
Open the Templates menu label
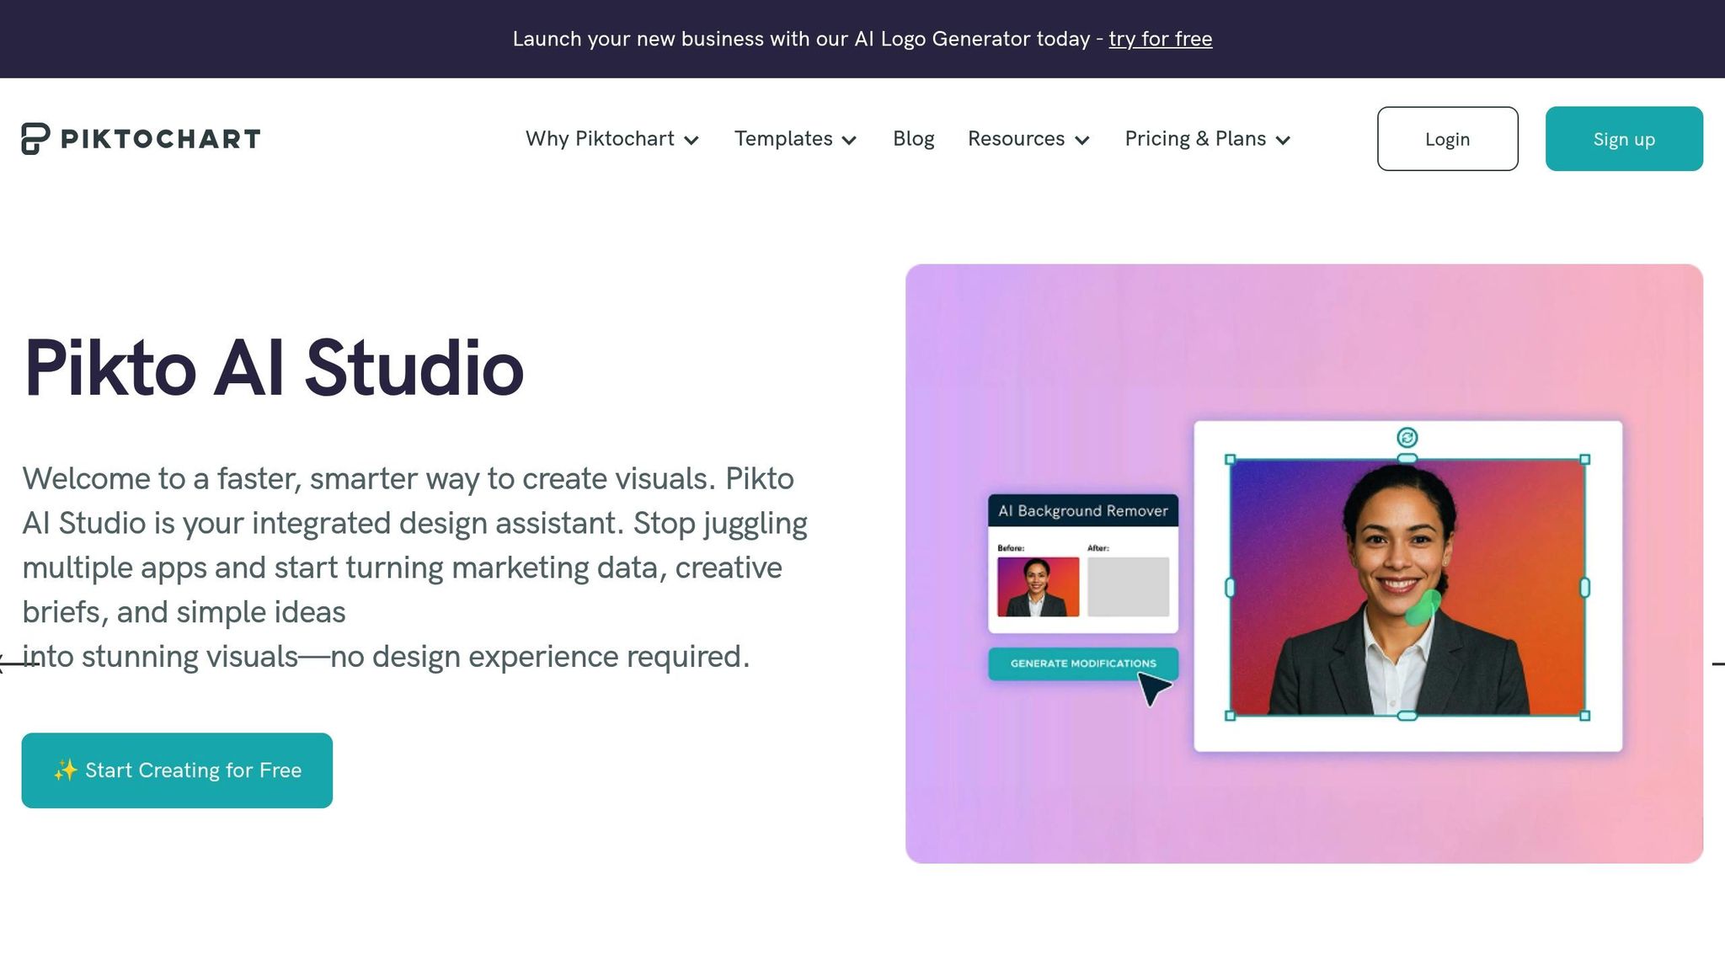click(x=782, y=139)
